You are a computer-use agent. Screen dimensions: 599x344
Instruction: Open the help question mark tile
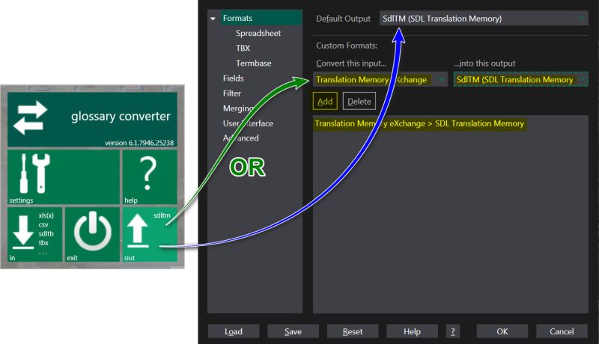(150, 177)
